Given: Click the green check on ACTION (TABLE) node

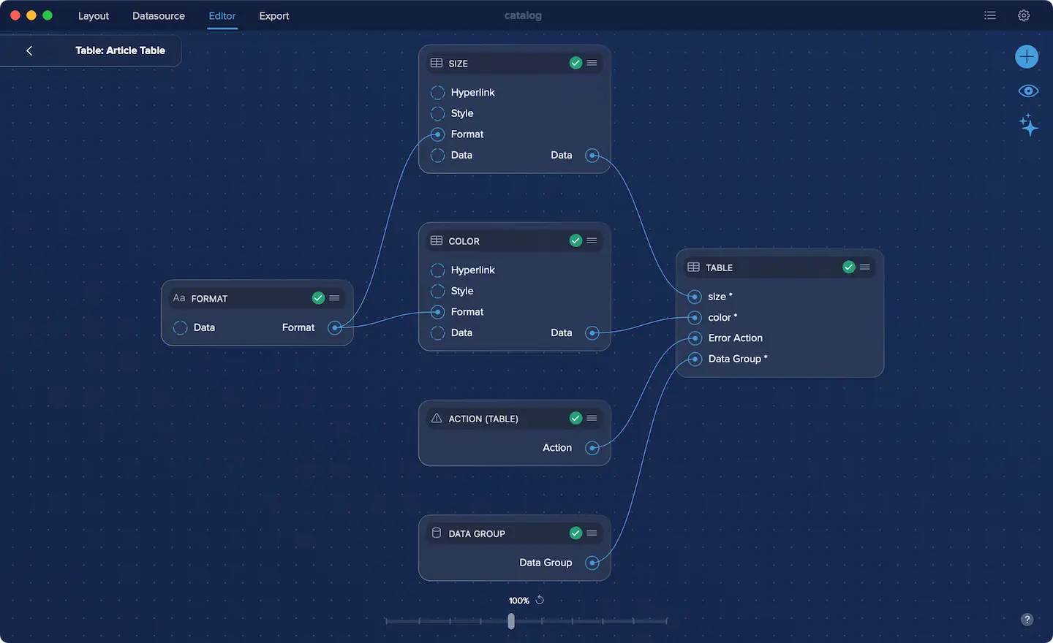Looking at the screenshot, I should point(575,418).
